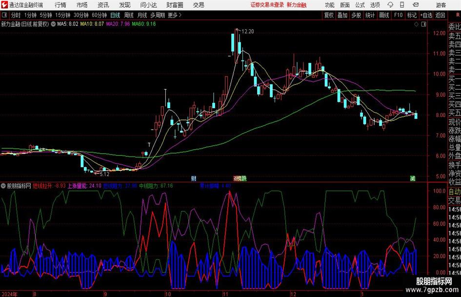The width and height of the screenshot is (461, 297).
Task: Open the 资讯 menu
Action: tap(103, 5)
